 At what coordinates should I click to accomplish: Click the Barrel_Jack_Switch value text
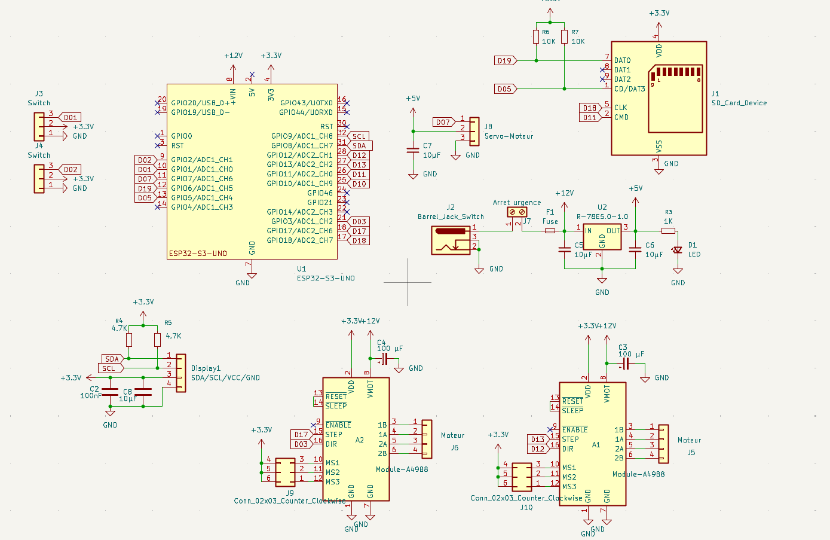point(451,216)
